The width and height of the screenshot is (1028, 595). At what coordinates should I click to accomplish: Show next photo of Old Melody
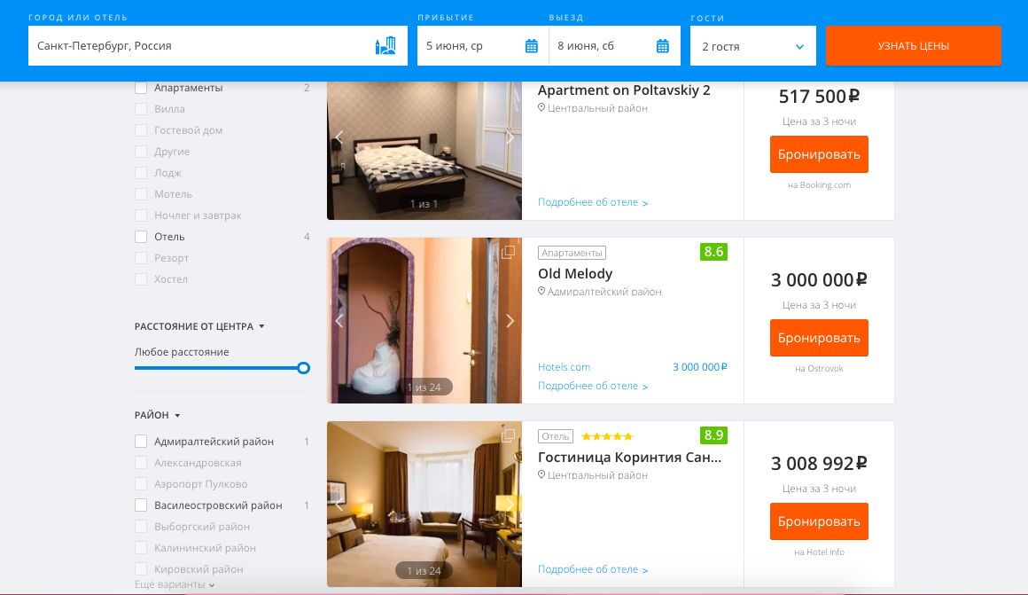coord(510,321)
